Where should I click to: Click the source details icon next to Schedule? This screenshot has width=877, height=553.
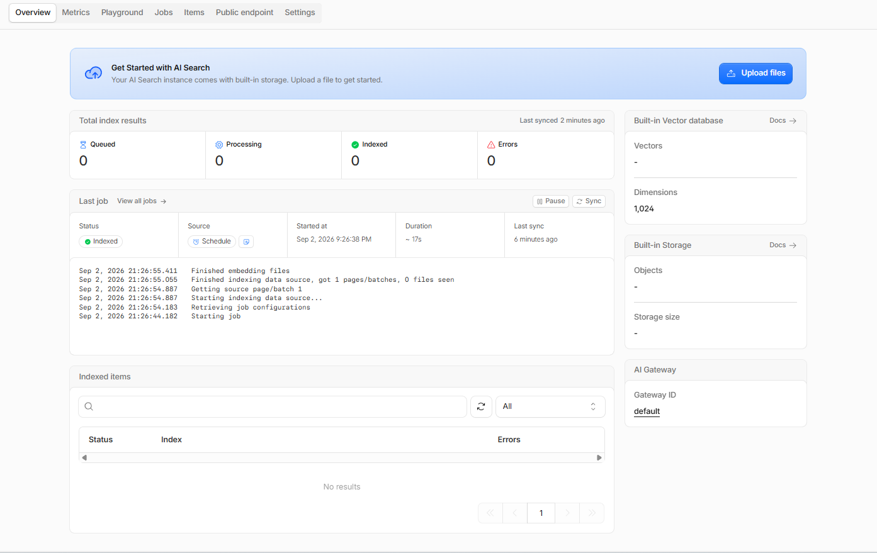246,242
